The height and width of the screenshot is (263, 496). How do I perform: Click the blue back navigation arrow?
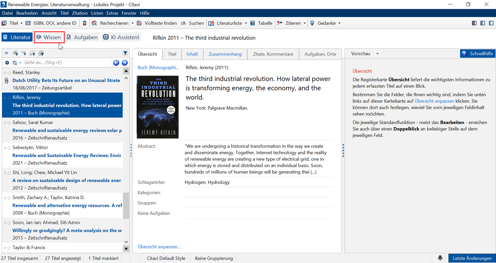click(116, 63)
